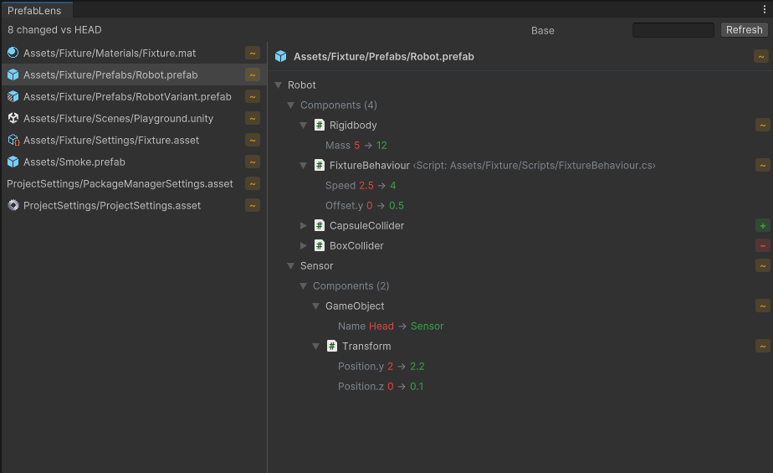Select Assets/Fixture/Scenes/Playground.unity file
Image resolution: width=773 pixels, height=473 pixels.
click(x=134, y=118)
